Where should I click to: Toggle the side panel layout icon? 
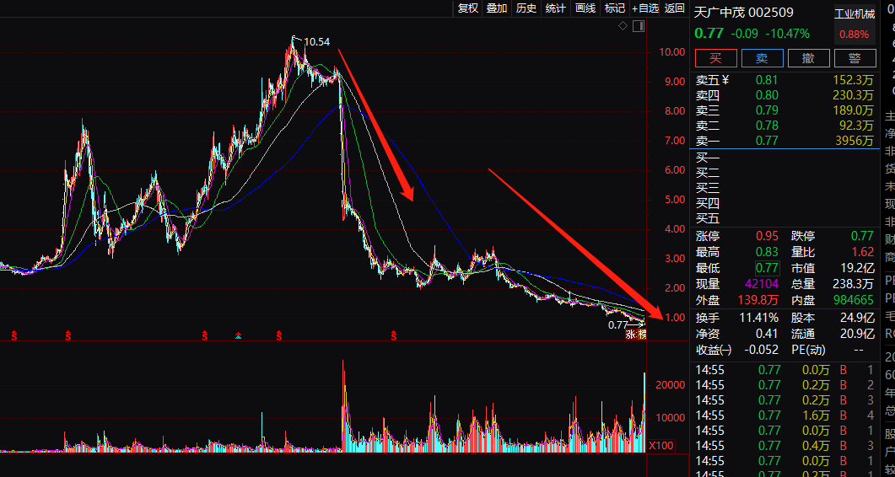(x=638, y=26)
